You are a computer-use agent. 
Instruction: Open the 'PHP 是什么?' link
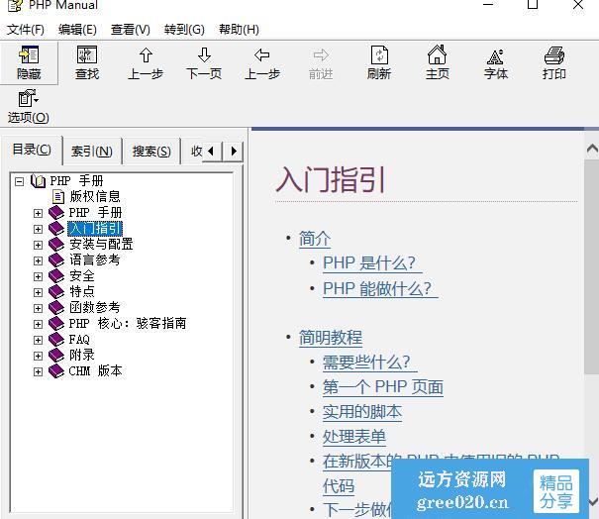(x=371, y=263)
